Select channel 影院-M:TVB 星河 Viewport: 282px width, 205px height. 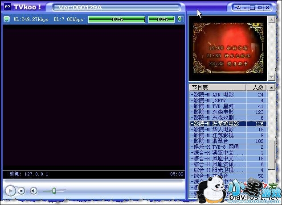229,106
